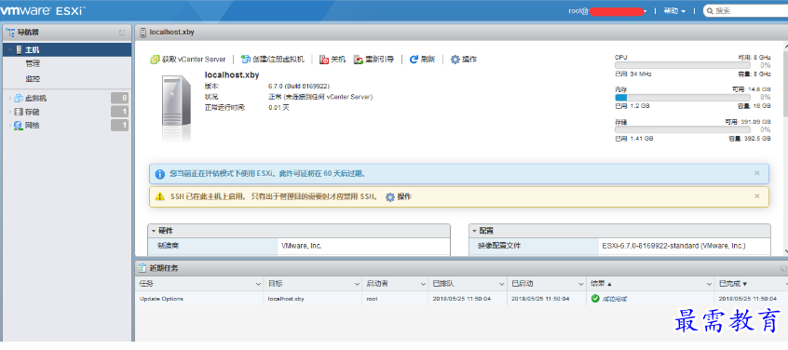This screenshot has height=350, width=788.
Task: Click the Host server icon in the navigator
Action: pyautogui.click(x=20, y=49)
